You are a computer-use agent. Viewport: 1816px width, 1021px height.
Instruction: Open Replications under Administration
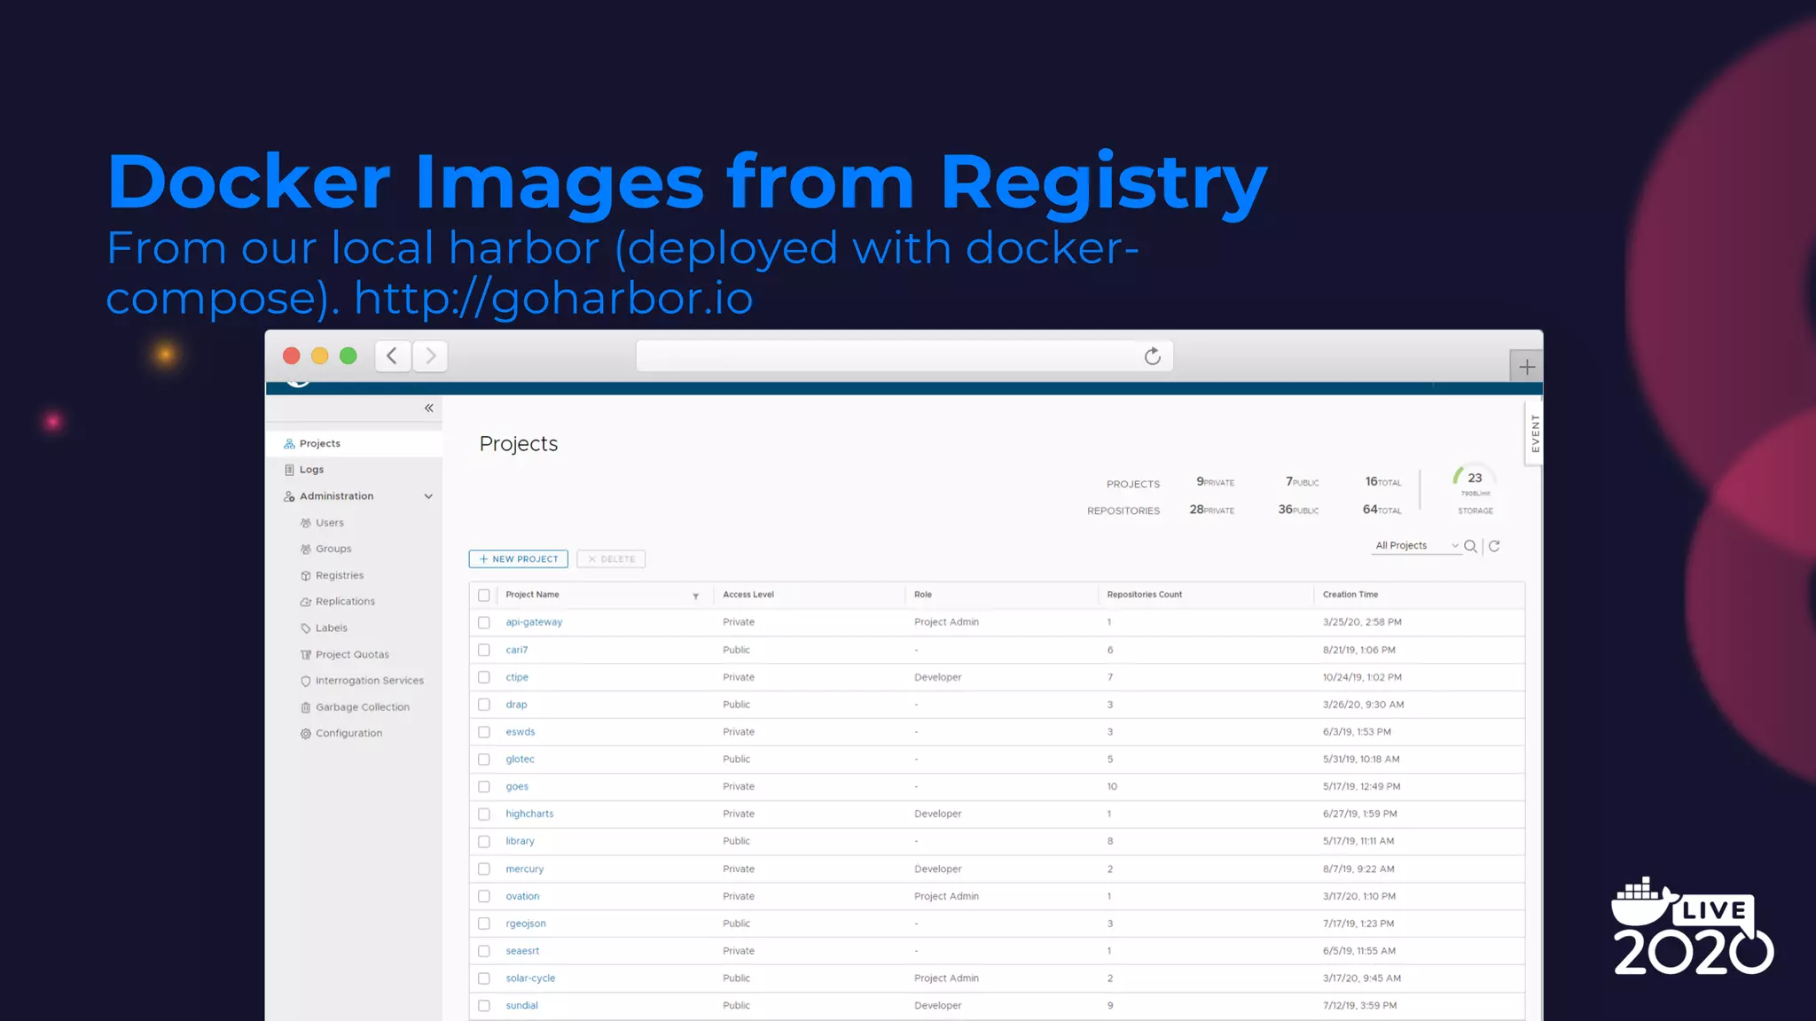coord(345,602)
